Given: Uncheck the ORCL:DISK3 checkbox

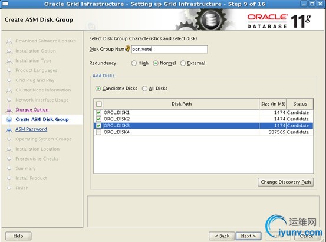Looking at the screenshot, I should point(98,126).
